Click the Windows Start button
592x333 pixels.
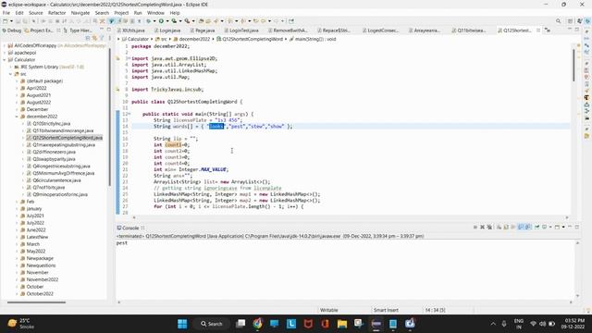182,324
